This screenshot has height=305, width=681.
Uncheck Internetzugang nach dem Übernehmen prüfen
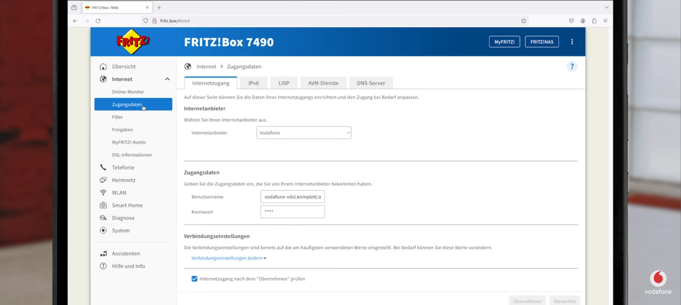pos(194,279)
